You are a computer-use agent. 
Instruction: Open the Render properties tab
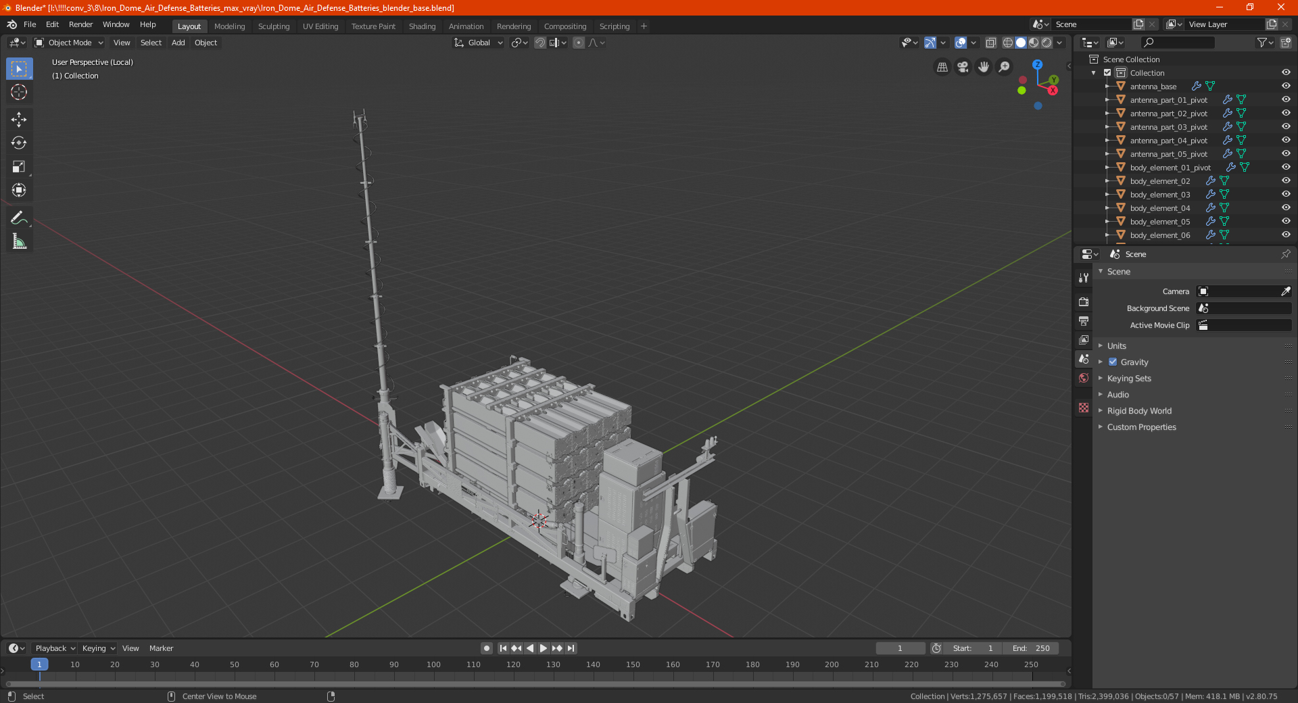point(1084,301)
